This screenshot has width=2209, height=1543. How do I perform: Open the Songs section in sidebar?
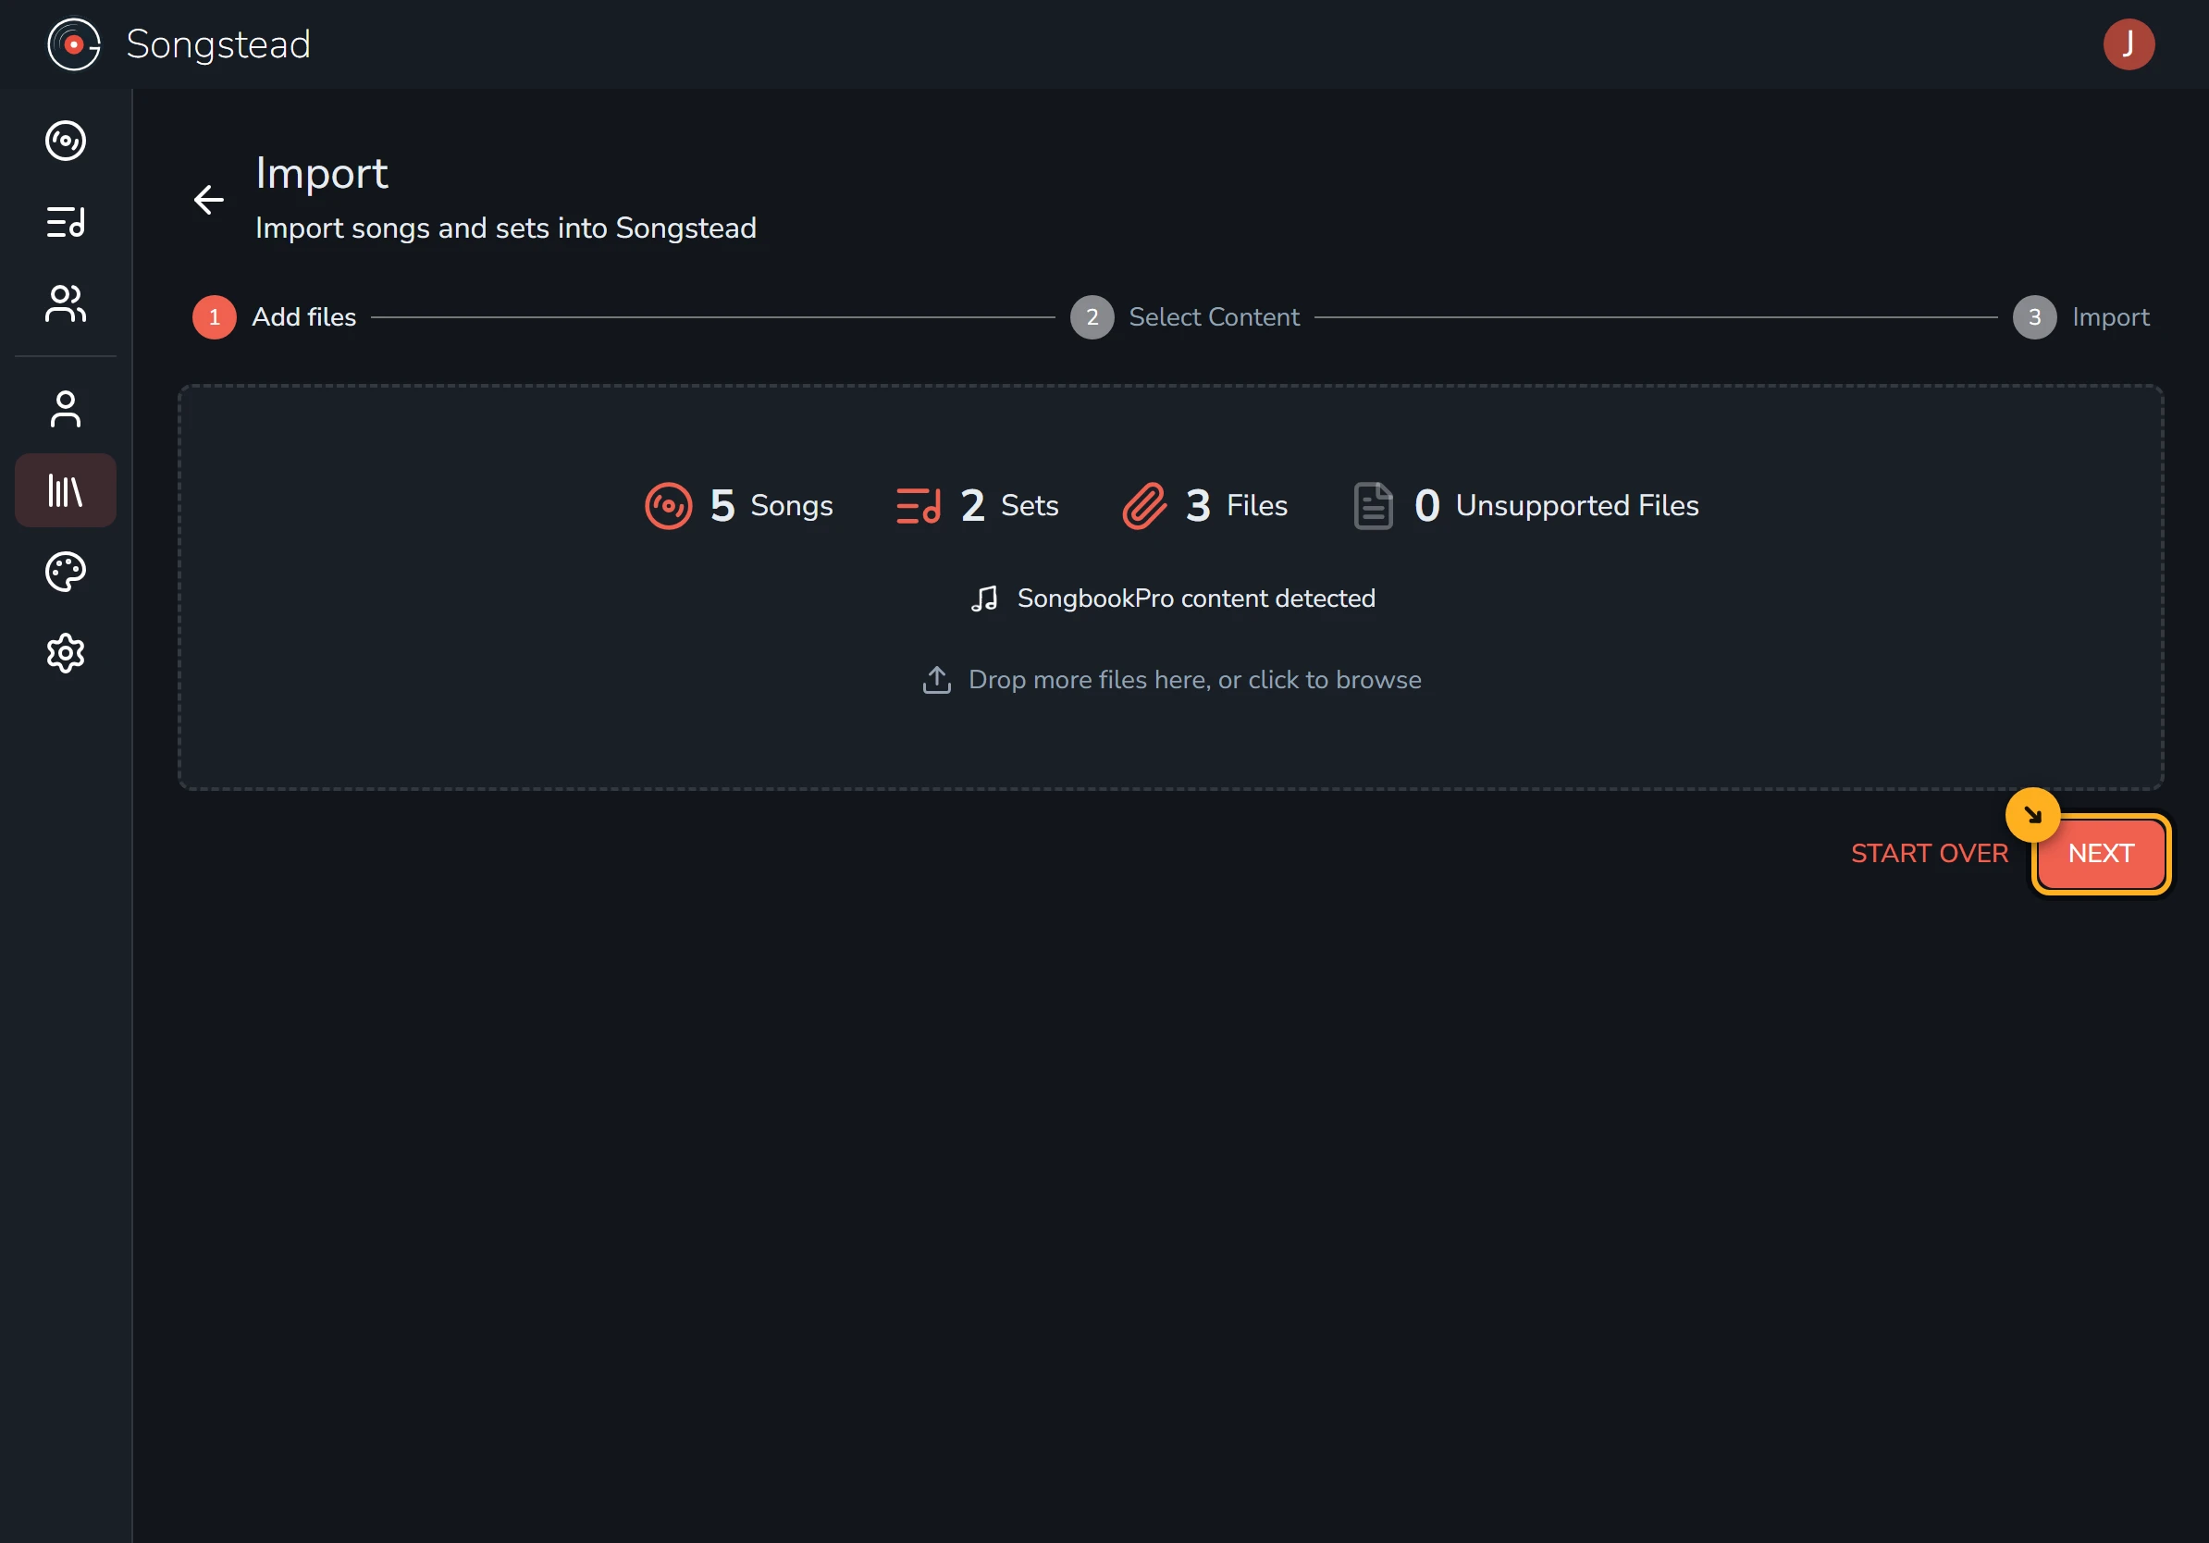click(66, 141)
